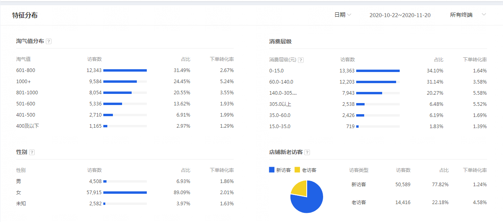Click visitor count 14,416
This screenshot has height=222, width=503.
pos(402,203)
